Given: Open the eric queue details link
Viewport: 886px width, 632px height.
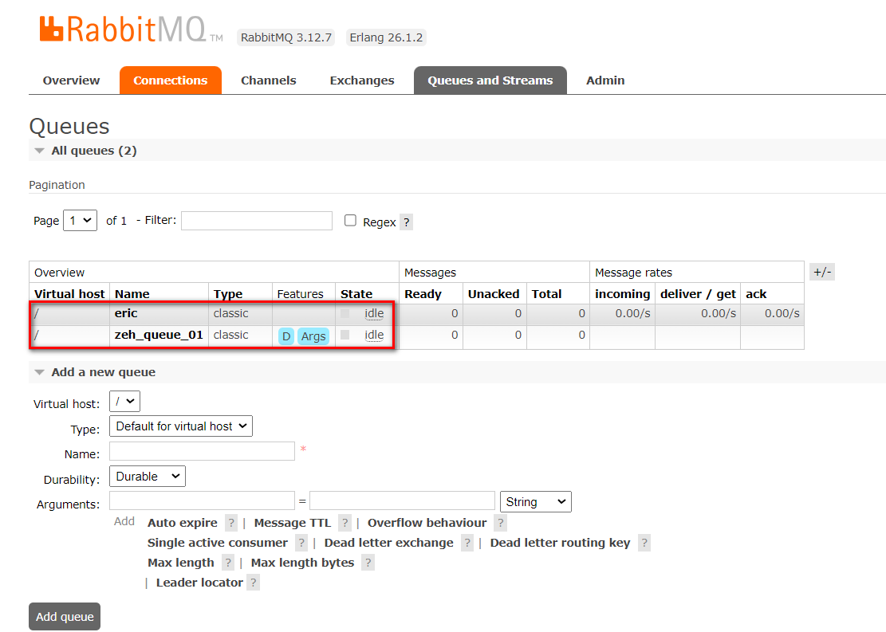Looking at the screenshot, I should (x=126, y=313).
